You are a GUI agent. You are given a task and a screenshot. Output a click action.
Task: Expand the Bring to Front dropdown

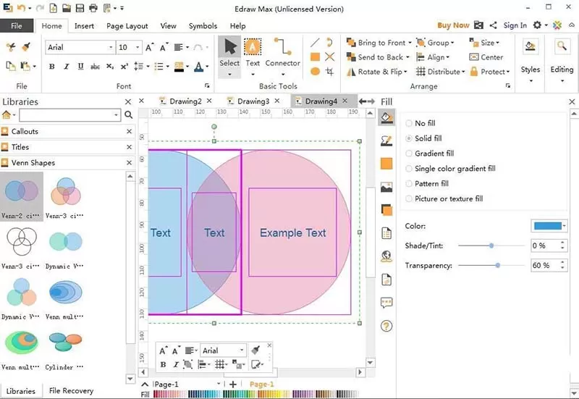[x=410, y=43]
